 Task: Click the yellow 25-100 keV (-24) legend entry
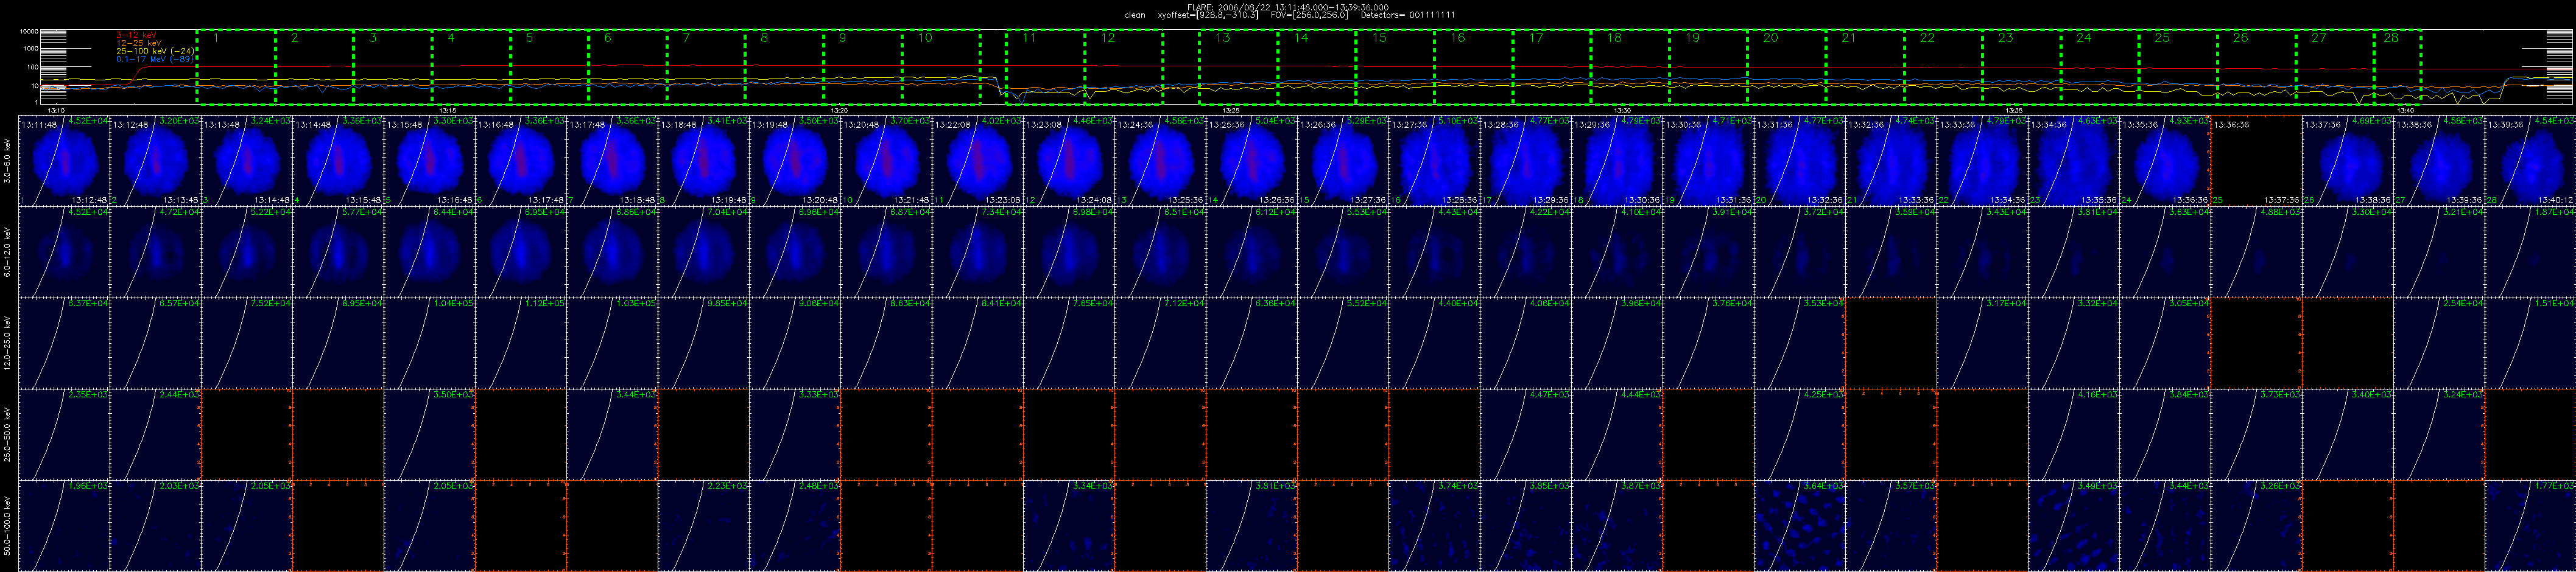point(154,51)
